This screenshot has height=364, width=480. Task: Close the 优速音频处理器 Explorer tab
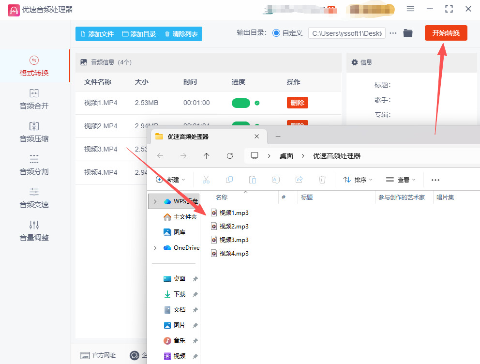click(x=256, y=136)
